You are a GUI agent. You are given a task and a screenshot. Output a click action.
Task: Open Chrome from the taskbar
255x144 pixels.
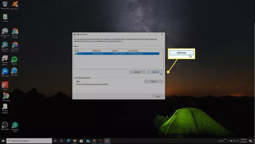[94, 141]
